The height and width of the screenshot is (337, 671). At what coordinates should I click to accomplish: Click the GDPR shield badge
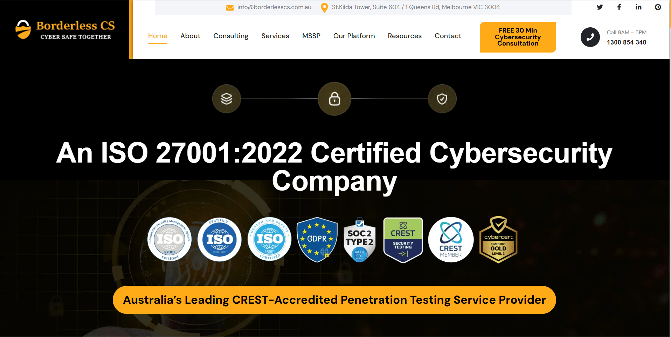pyautogui.click(x=317, y=240)
